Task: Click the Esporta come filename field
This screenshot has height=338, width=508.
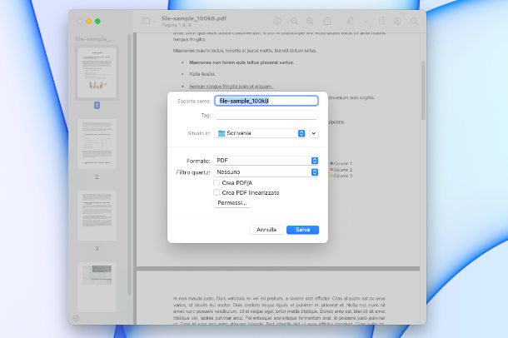Action: click(x=266, y=101)
